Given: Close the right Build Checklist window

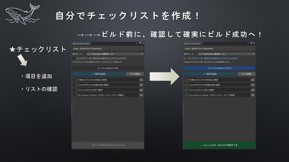Looking at the screenshot, I should coord(254,43).
